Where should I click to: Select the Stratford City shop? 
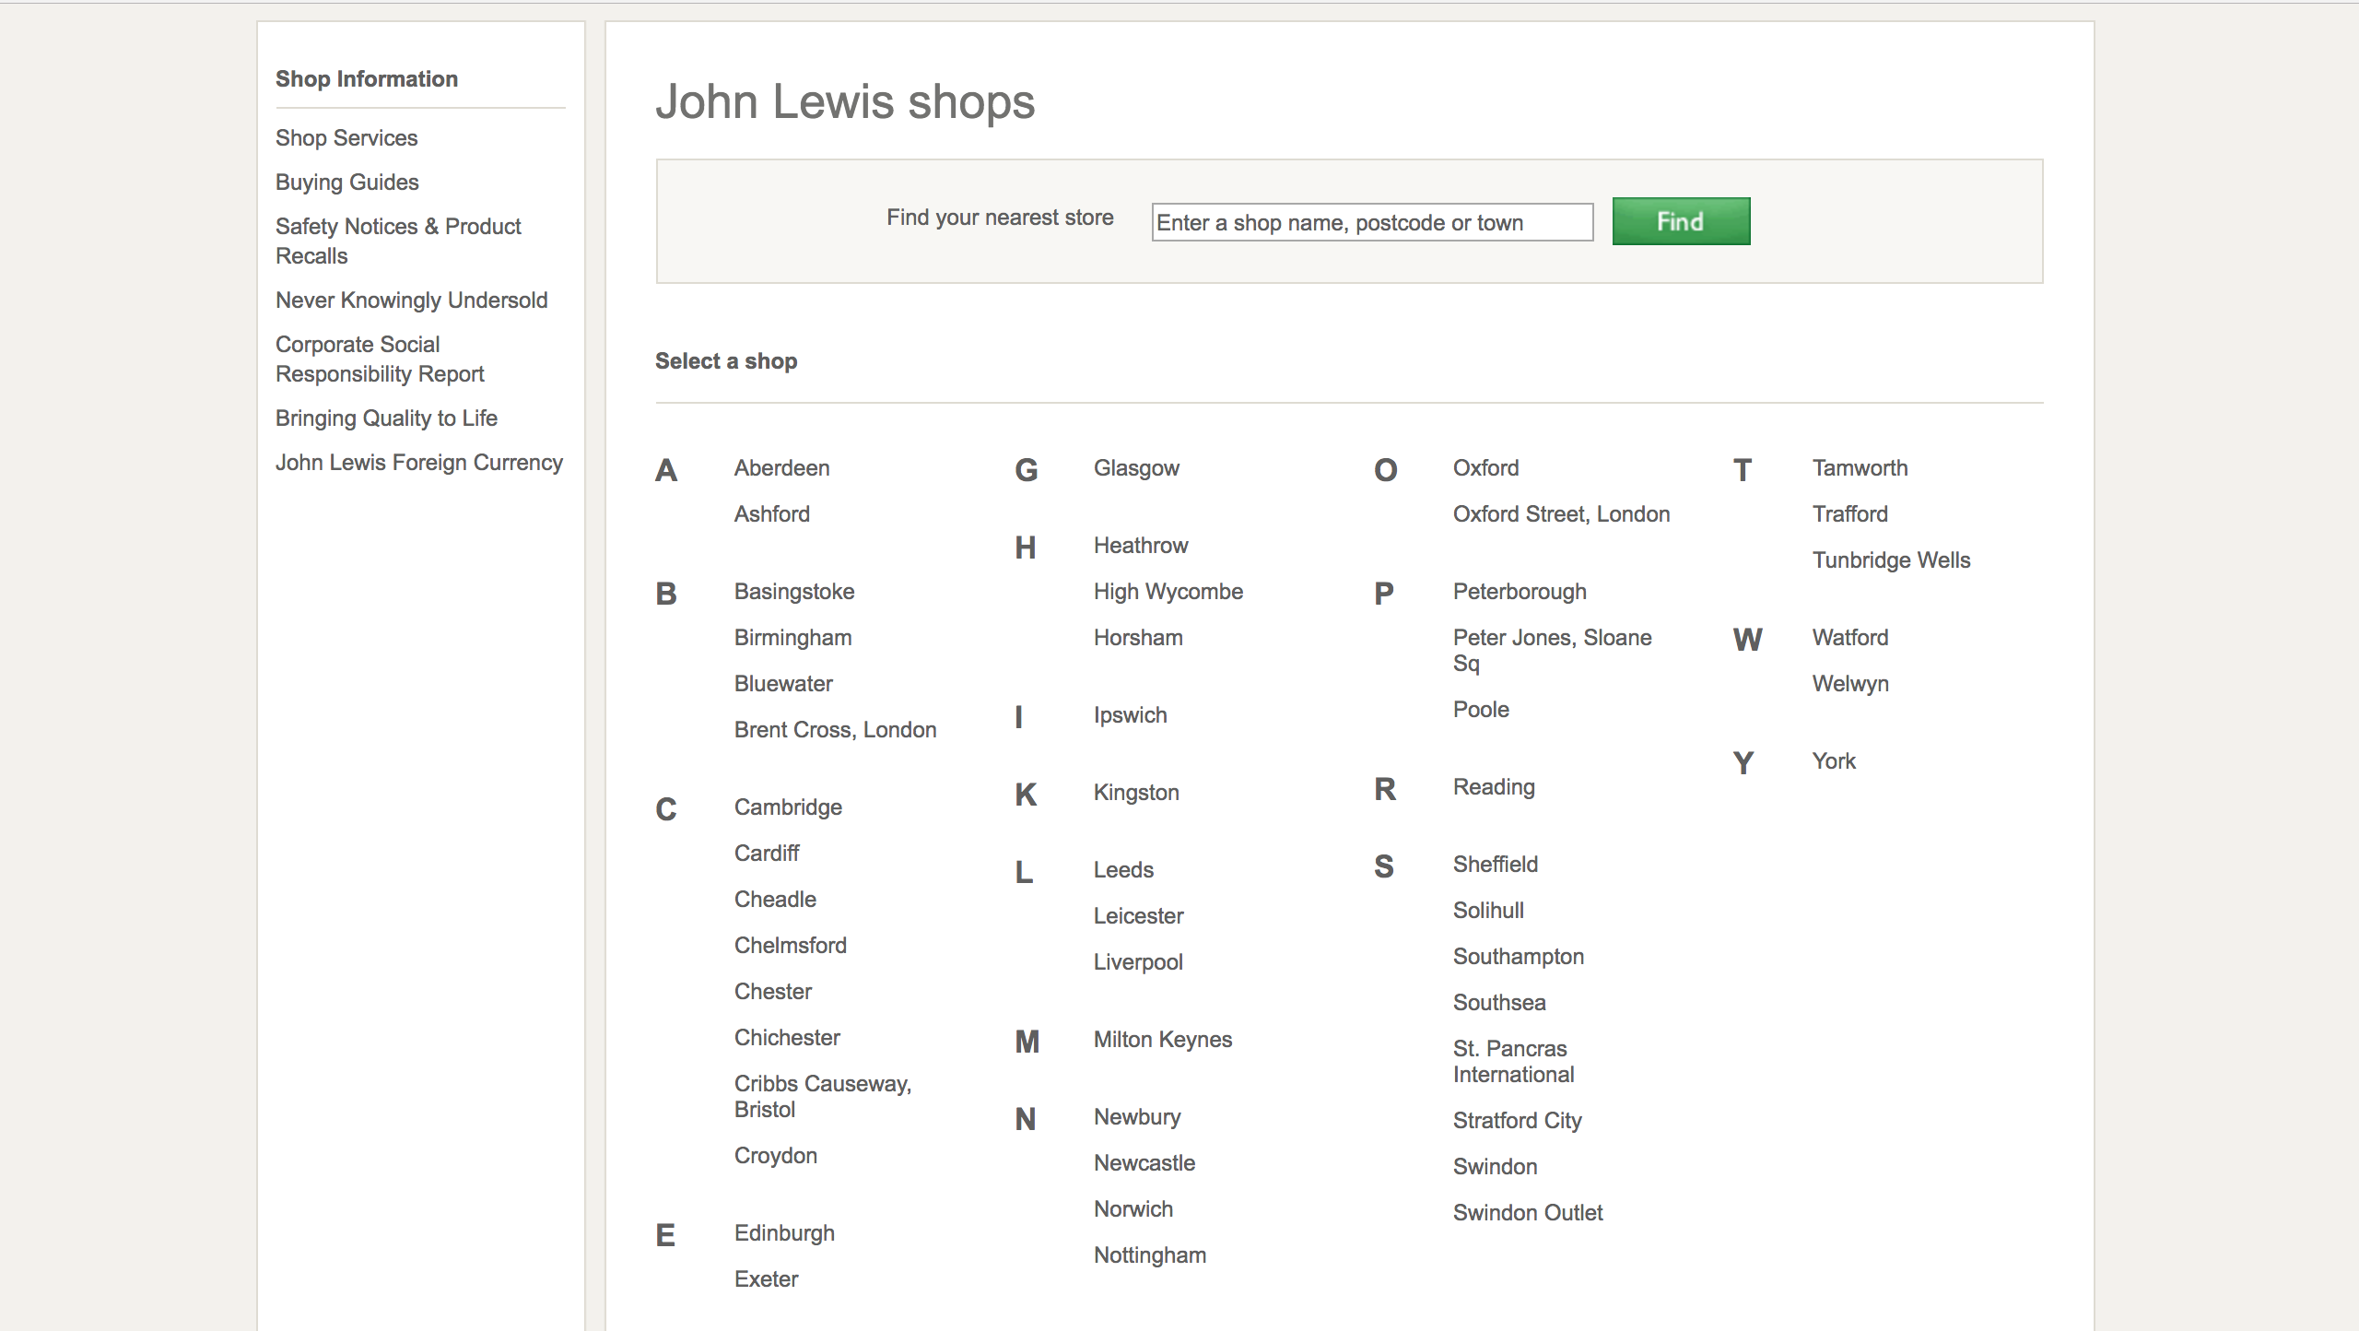[x=1518, y=1121]
